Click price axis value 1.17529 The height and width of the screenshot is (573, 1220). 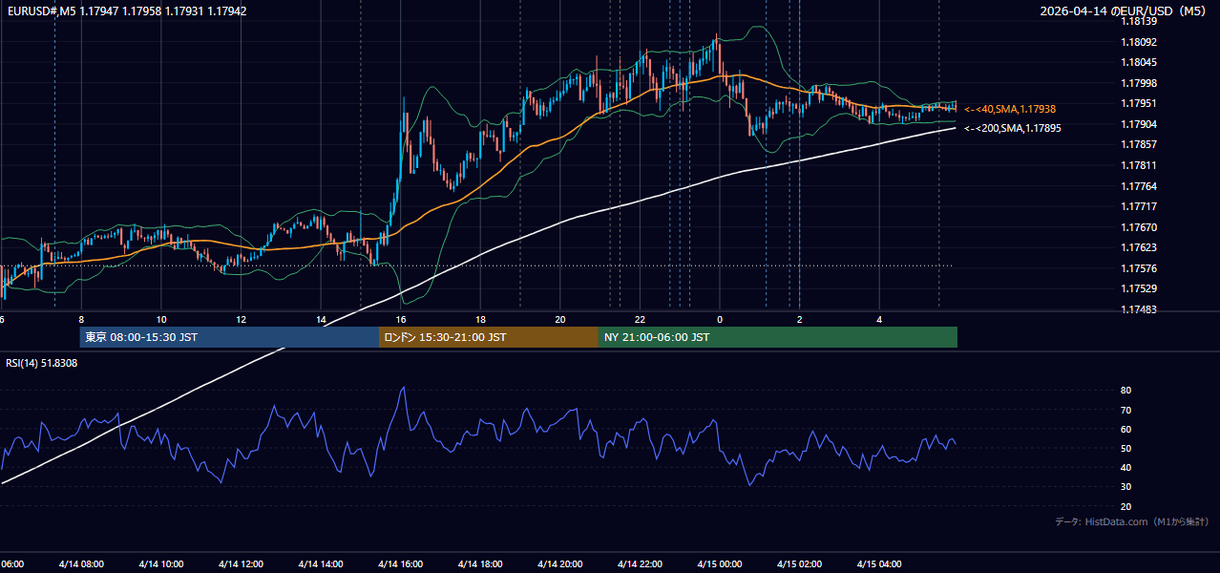pos(1138,288)
